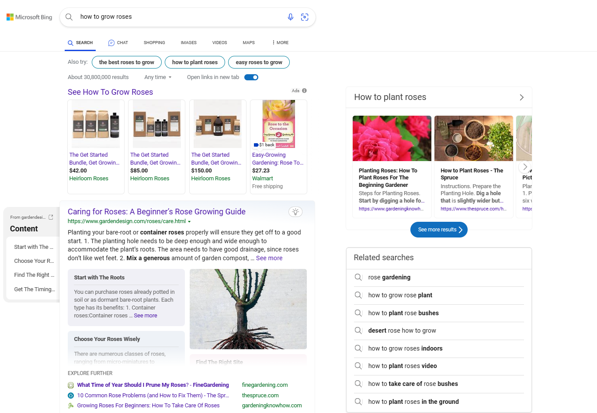Click 'easy roses to grow' suggestion chip
The image size is (597, 413).
pyautogui.click(x=259, y=62)
